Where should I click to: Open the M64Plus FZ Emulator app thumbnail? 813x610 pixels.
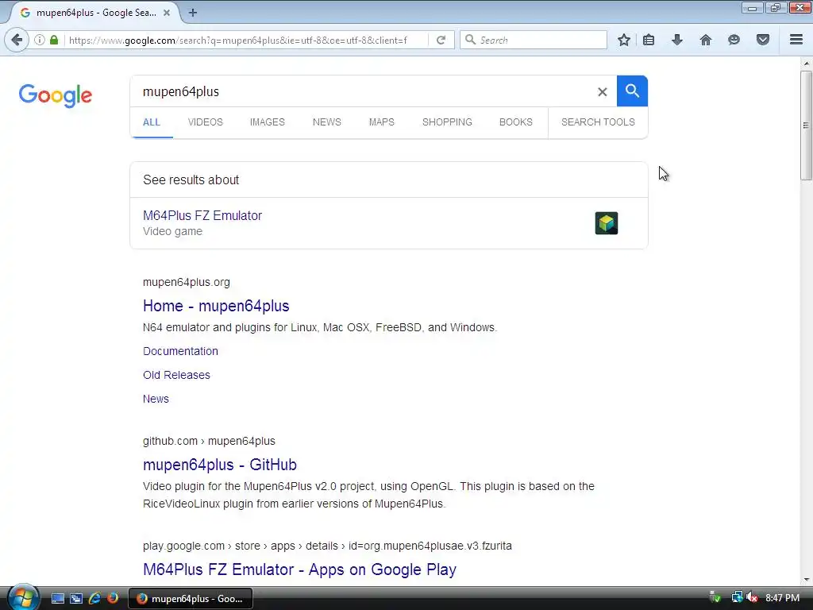(606, 223)
